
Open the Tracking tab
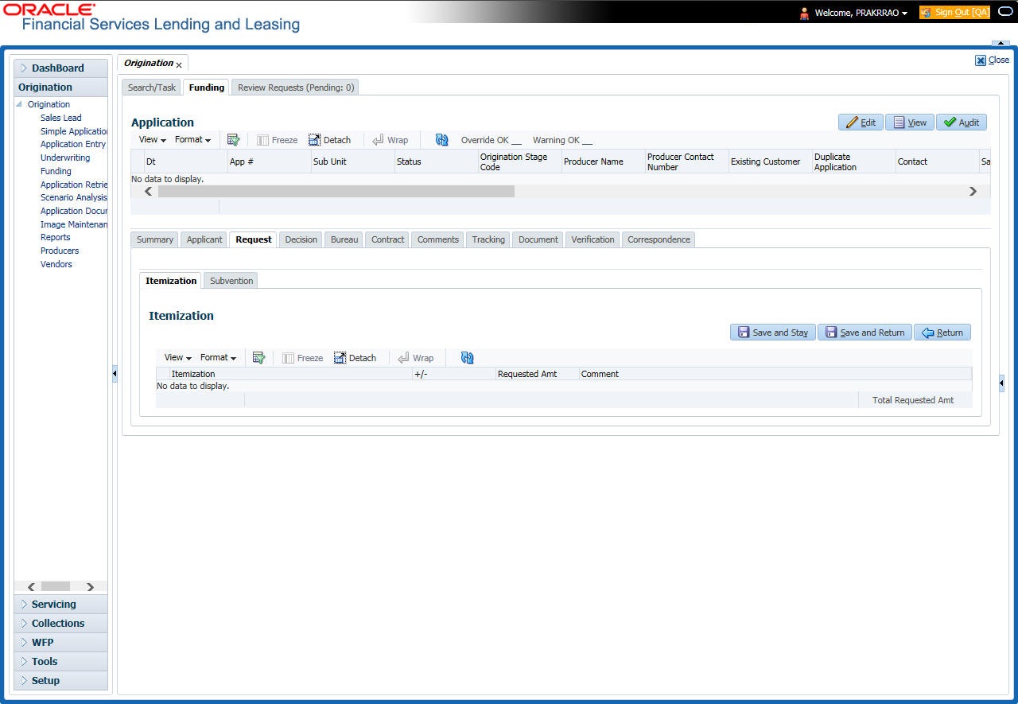click(x=488, y=239)
